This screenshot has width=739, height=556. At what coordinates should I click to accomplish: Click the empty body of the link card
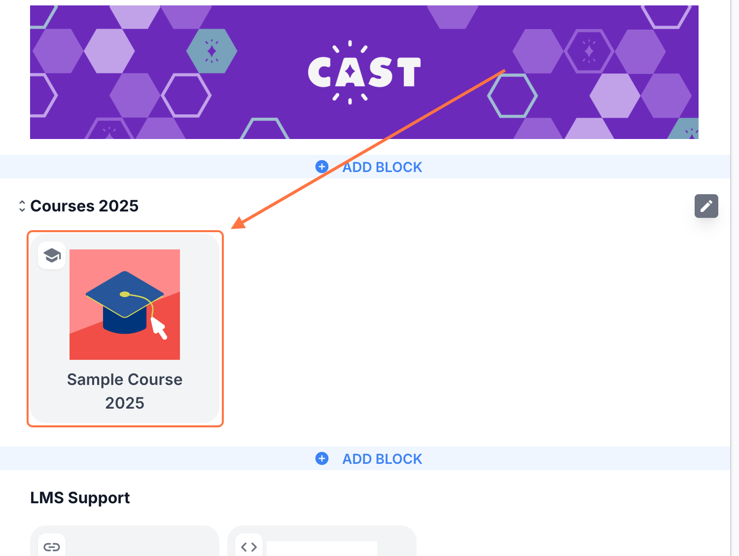[138, 545]
